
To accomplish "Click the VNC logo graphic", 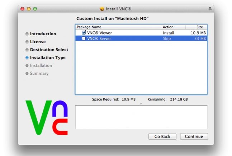I will point(47,118).
